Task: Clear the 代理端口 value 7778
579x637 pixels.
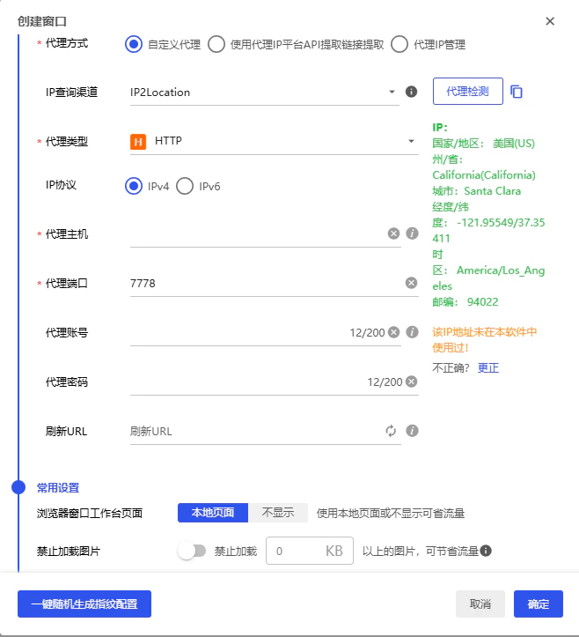Action: pyautogui.click(x=412, y=283)
